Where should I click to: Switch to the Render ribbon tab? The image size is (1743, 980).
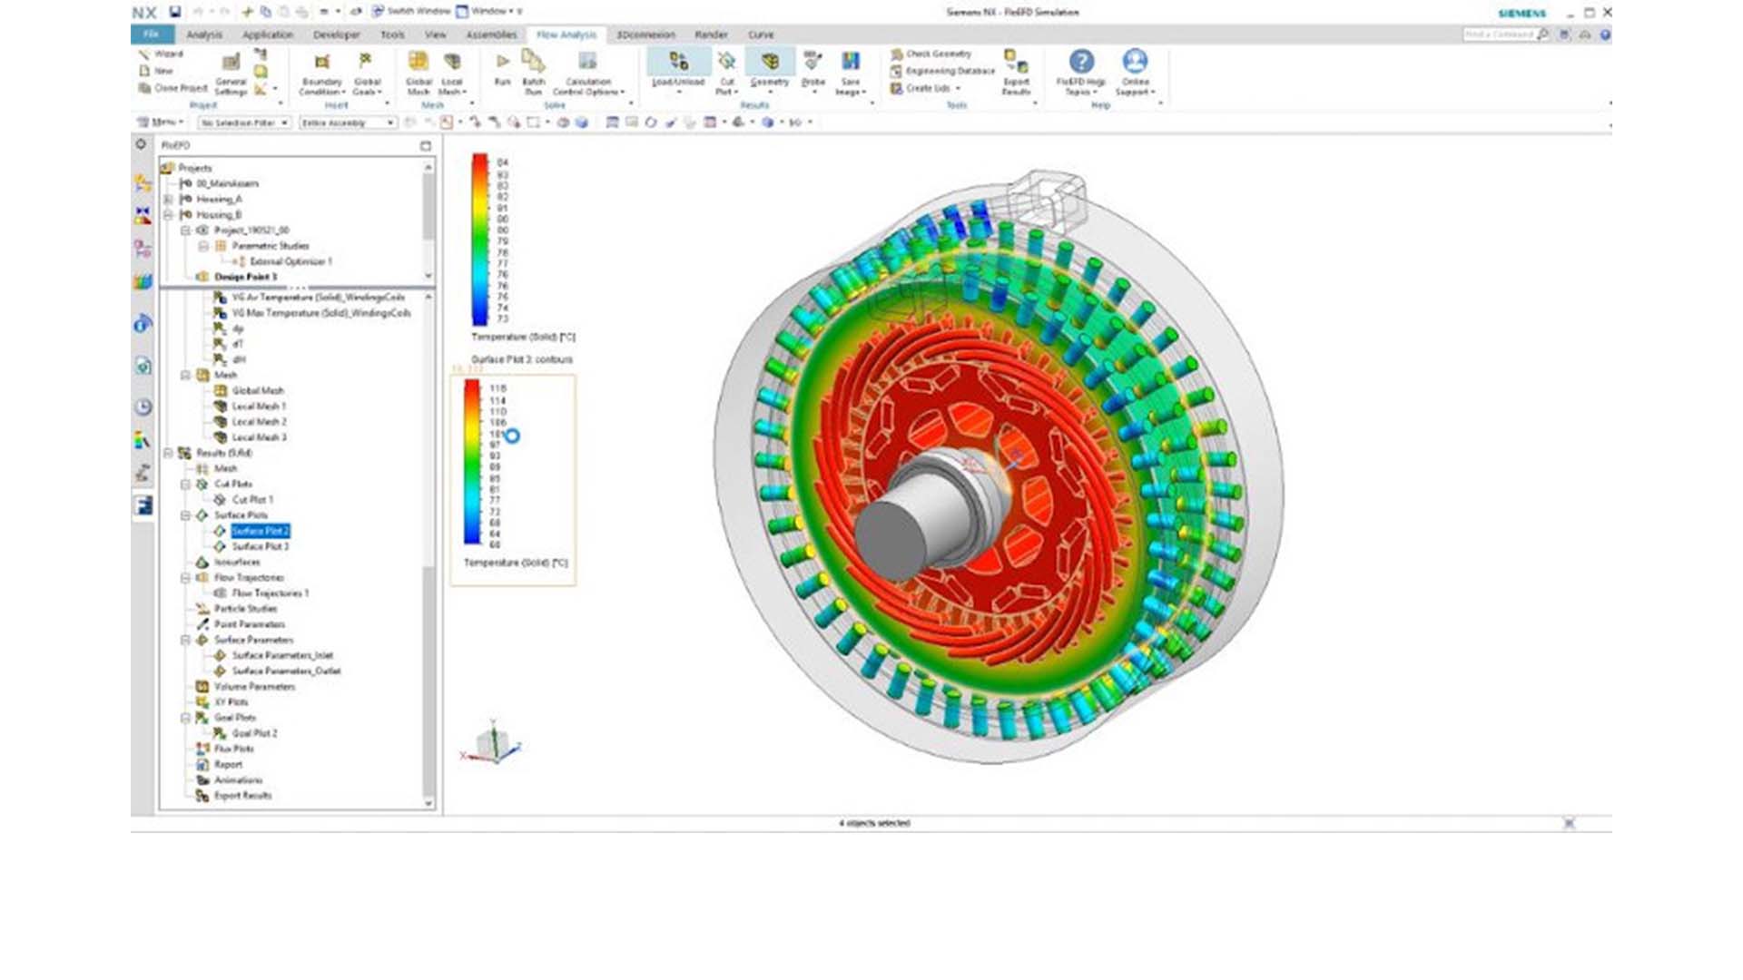click(x=712, y=34)
